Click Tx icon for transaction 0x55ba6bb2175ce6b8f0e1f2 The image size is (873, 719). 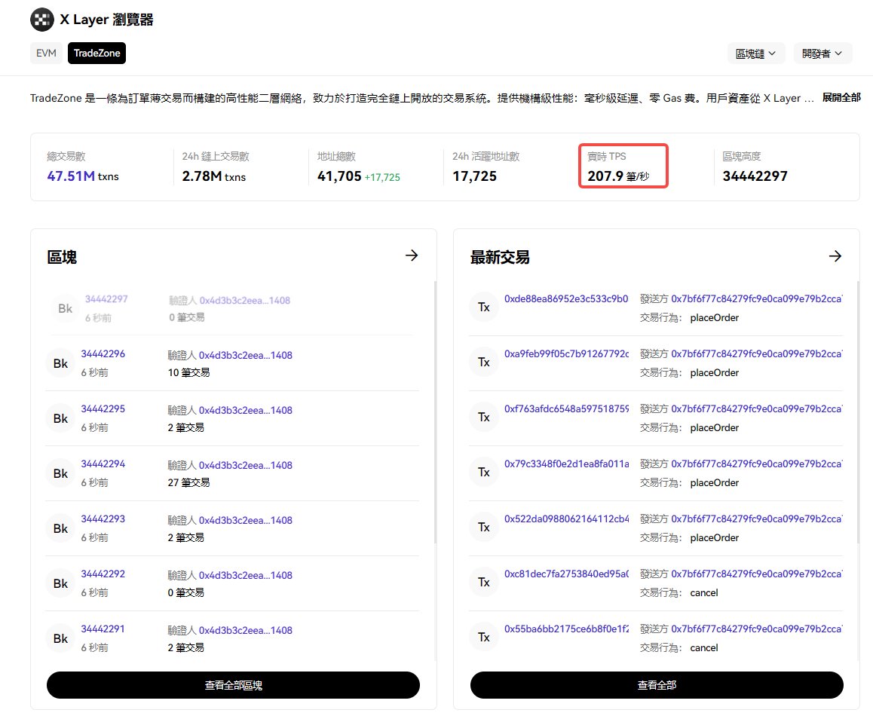[484, 638]
